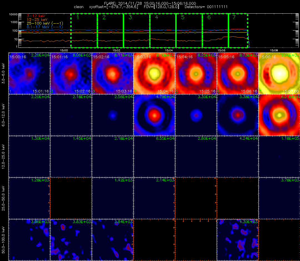
Task: Click the 2.56E+04 peak value label
Action: (x=123, y=97)
